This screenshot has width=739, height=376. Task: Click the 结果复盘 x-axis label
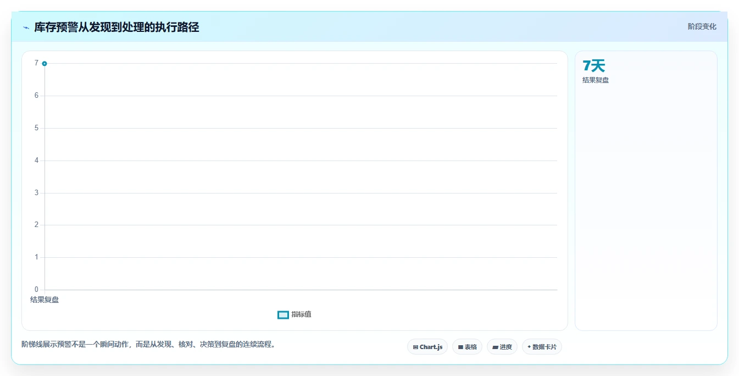(x=45, y=300)
